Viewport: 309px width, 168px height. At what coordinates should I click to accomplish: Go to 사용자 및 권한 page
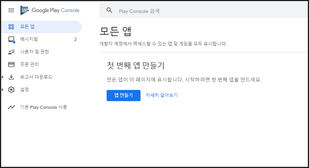(x=34, y=52)
